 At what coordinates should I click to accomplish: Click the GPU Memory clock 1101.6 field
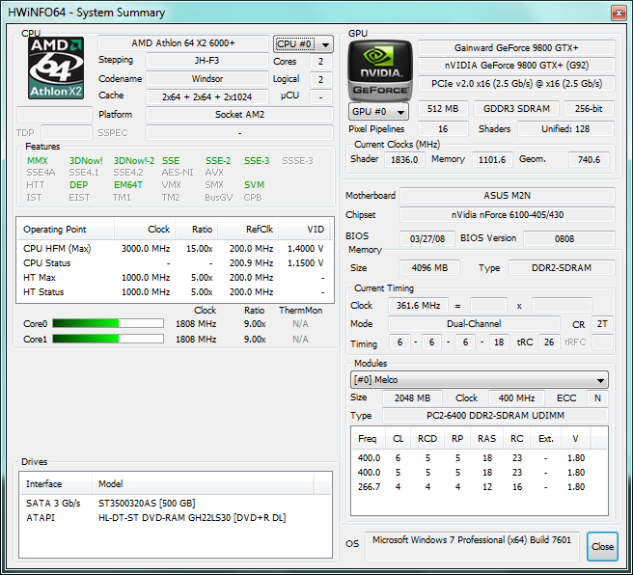pos(492,160)
